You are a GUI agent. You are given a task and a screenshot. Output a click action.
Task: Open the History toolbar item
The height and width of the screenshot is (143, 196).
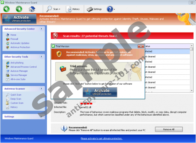[73, 9]
